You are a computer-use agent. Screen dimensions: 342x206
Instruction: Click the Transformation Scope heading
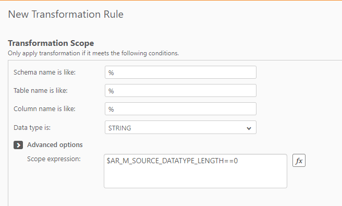click(51, 43)
